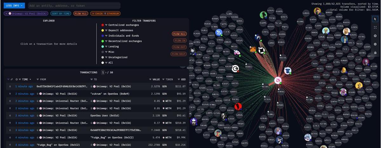
Task: Click the transactions page number field
Action: click(103, 73)
